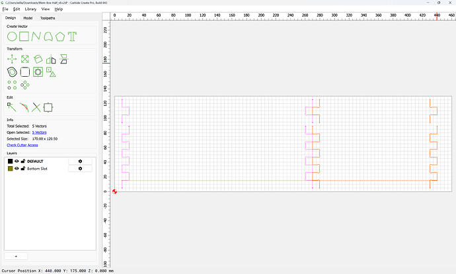This screenshot has height=274, width=456.
Task: Activate the Text creation tool
Action: click(72, 36)
